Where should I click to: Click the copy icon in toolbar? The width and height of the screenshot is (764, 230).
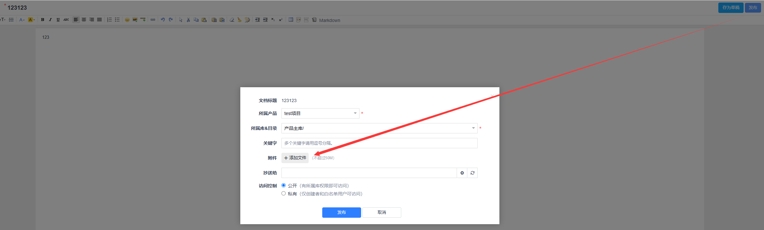[x=196, y=20]
